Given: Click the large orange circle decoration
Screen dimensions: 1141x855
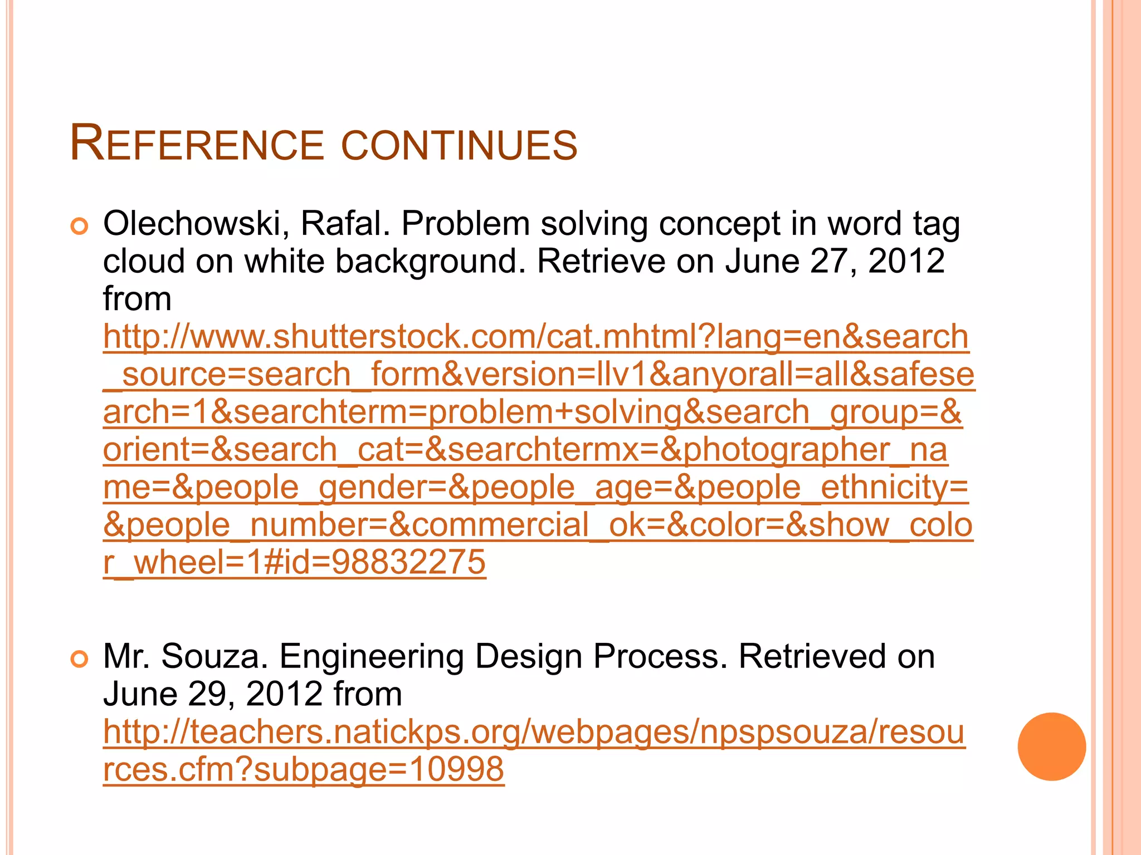Looking at the screenshot, I should [x=1051, y=746].
